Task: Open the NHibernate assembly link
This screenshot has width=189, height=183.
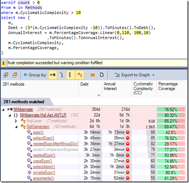Action: click(x=23, y=109)
